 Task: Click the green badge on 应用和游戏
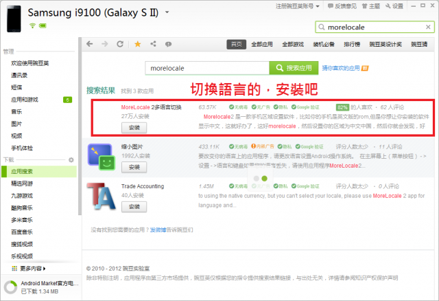[x=67, y=100]
